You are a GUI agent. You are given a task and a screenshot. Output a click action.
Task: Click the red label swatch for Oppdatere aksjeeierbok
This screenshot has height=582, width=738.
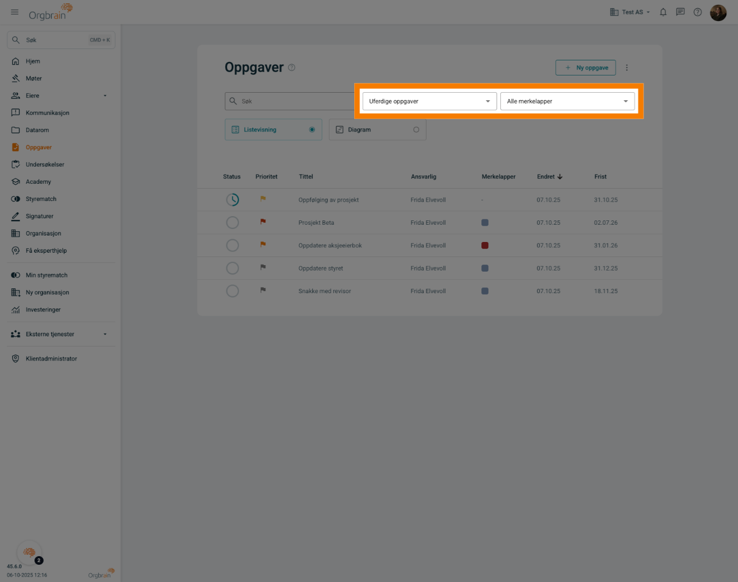(x=485, y=246)
